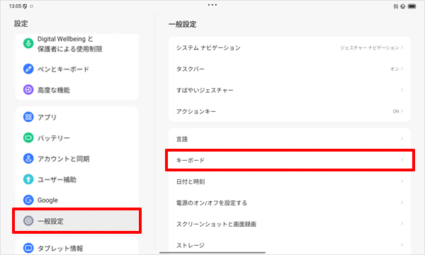Open アクションキー setting

coord(290,111)
